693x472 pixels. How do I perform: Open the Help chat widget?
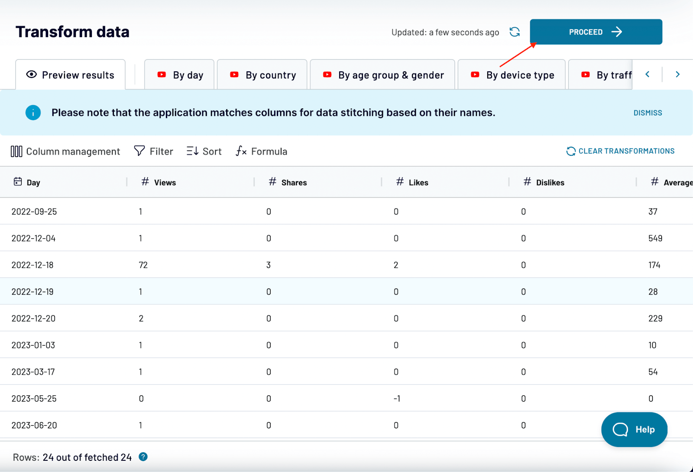[634, 430]
